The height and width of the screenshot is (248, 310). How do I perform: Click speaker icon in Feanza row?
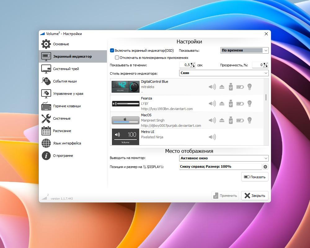click(x=212, y=104)
